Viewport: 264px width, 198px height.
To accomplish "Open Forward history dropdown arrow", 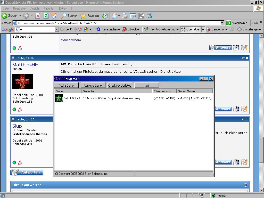I will coord(32,16).
